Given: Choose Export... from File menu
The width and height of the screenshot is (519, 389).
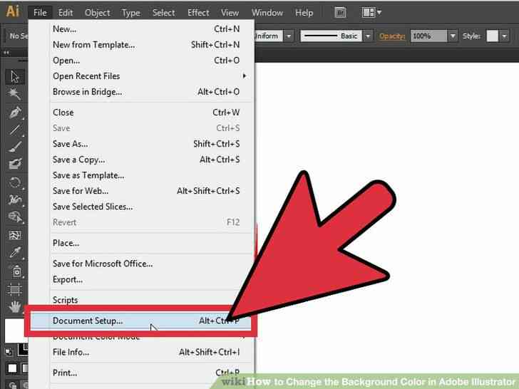Looking at the screenshot, I should tap(142, 279).
